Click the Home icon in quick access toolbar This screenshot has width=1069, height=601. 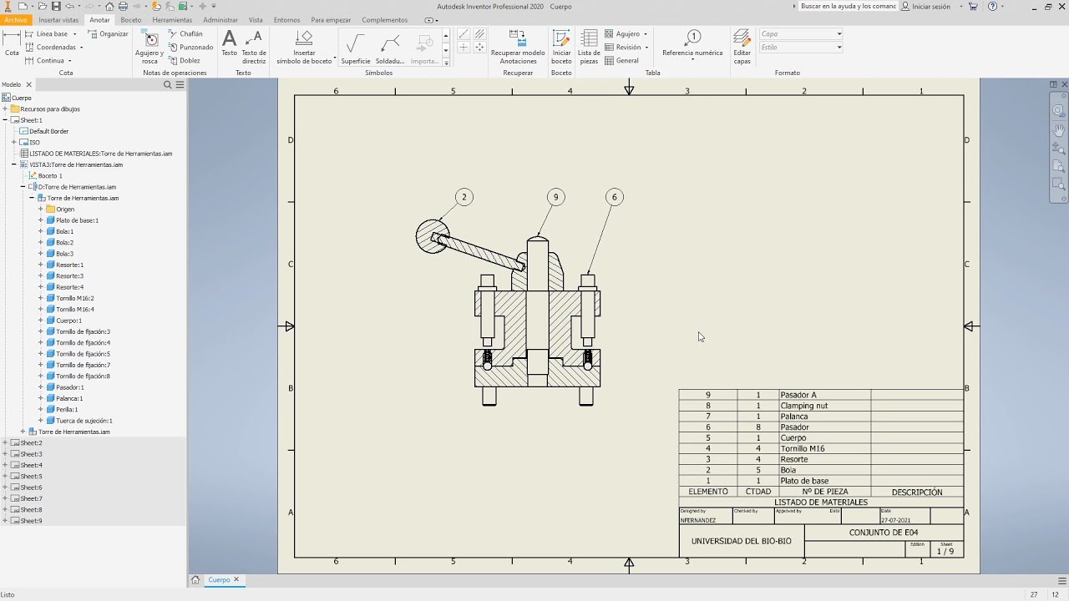[x=109, y=6]
